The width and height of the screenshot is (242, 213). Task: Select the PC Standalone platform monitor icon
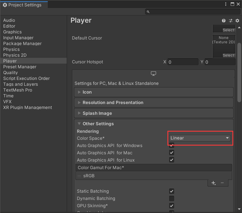tap(153, 74)
